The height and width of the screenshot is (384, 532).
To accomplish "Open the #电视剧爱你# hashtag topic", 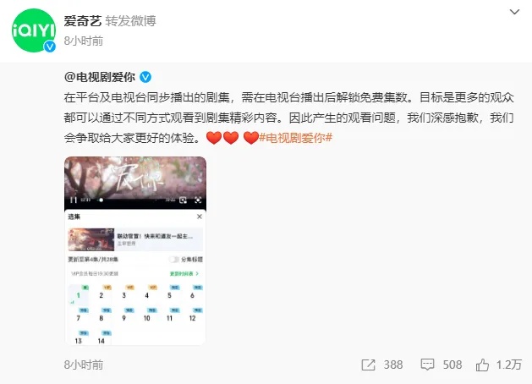I will [x=295, y=138].
